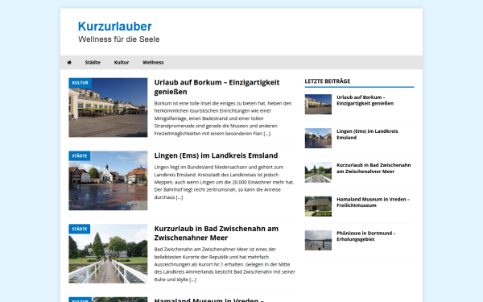Go to the home page via house icon
This screenshot has width=483, height=302.
point(69,63)
